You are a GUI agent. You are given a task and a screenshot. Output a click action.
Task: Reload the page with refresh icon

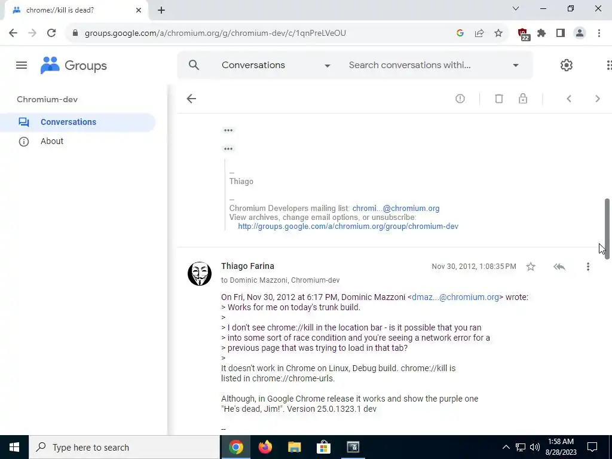point(51,33)
